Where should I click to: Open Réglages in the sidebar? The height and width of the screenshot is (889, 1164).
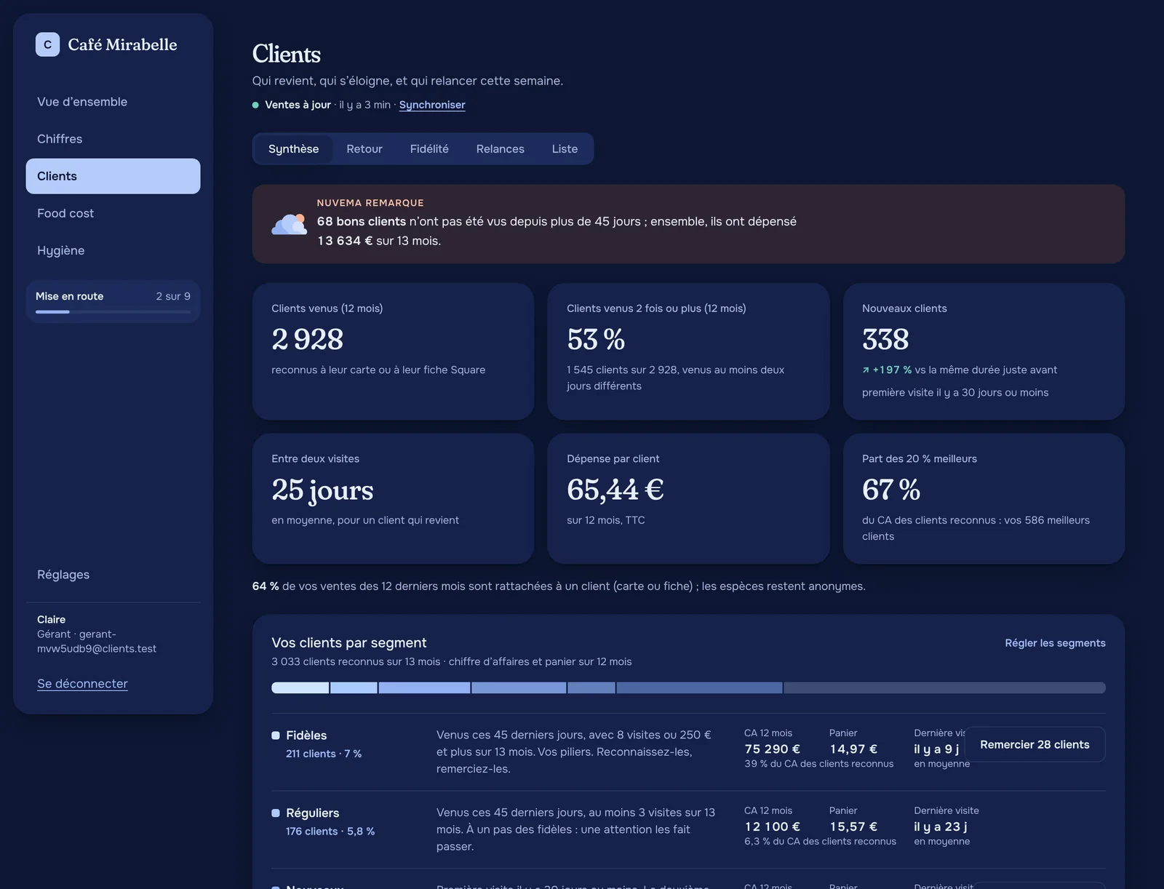pyautogui.click(x=113, y=575)
